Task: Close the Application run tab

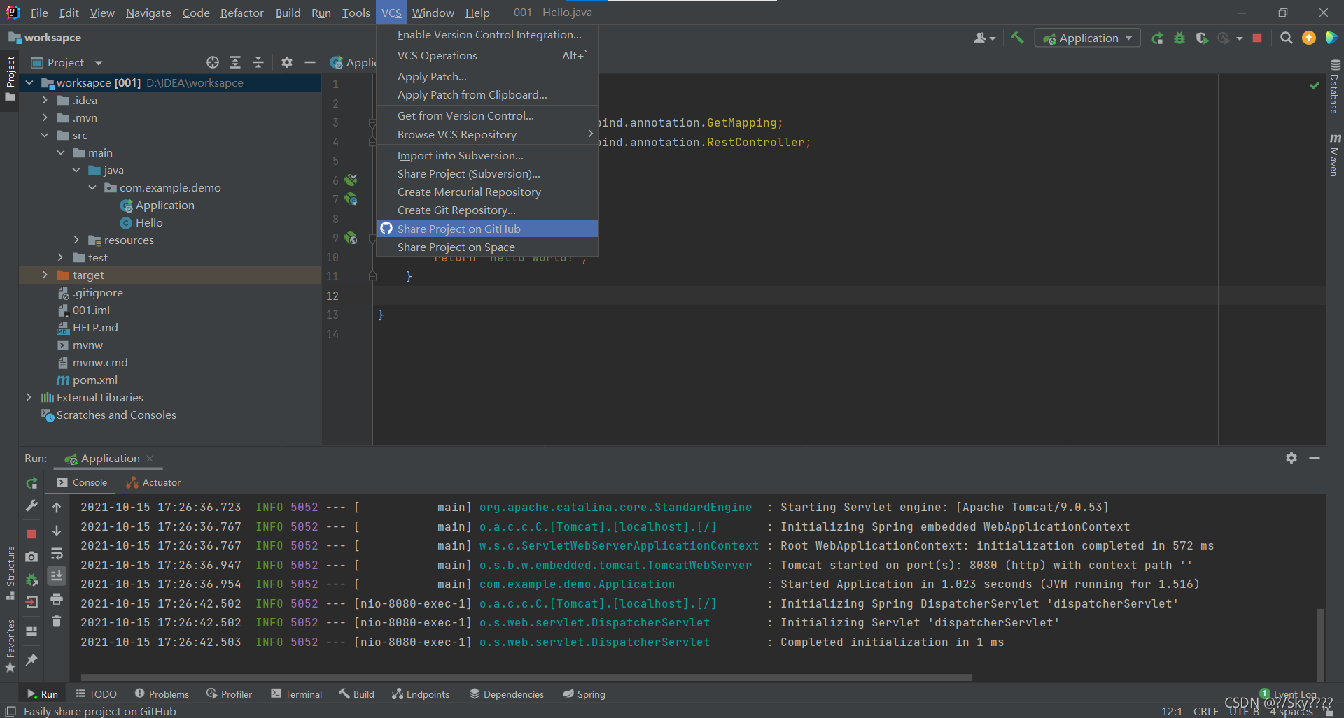Action: click(x=150, y=459)
